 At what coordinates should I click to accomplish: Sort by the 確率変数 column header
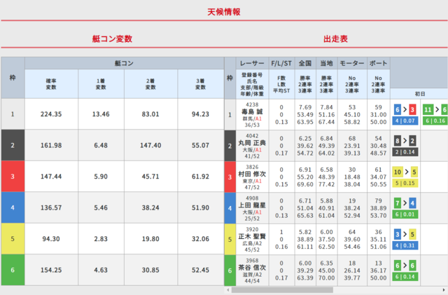pyautogui.click(x=51, y=84)
